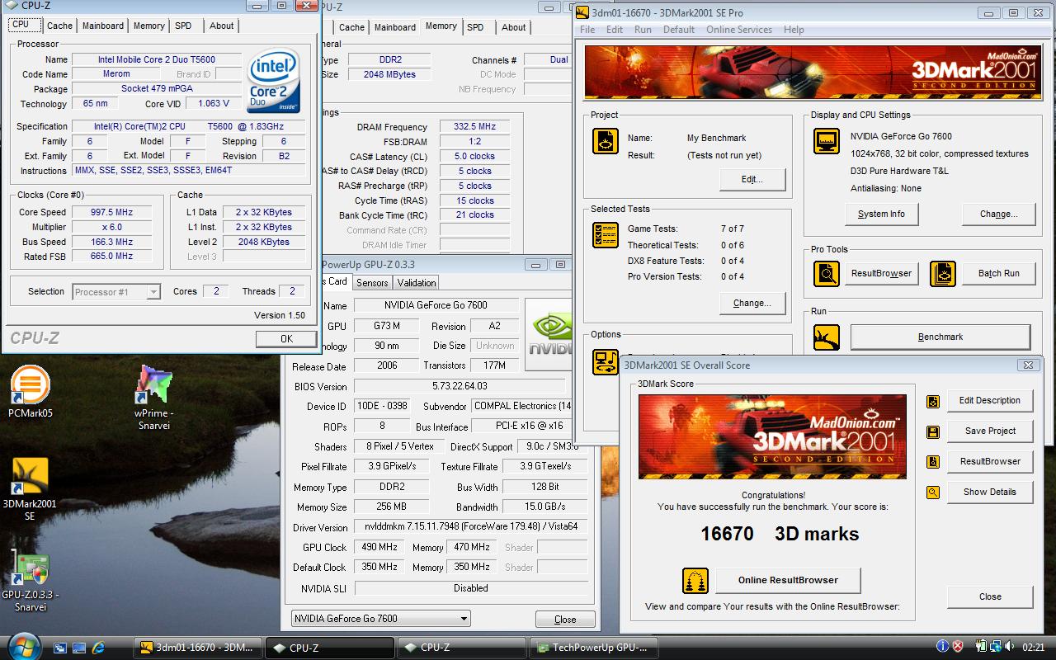Click the Project icon in 3DMark2001
Screen dimensions: 1056x660
(x=606, y=141)
